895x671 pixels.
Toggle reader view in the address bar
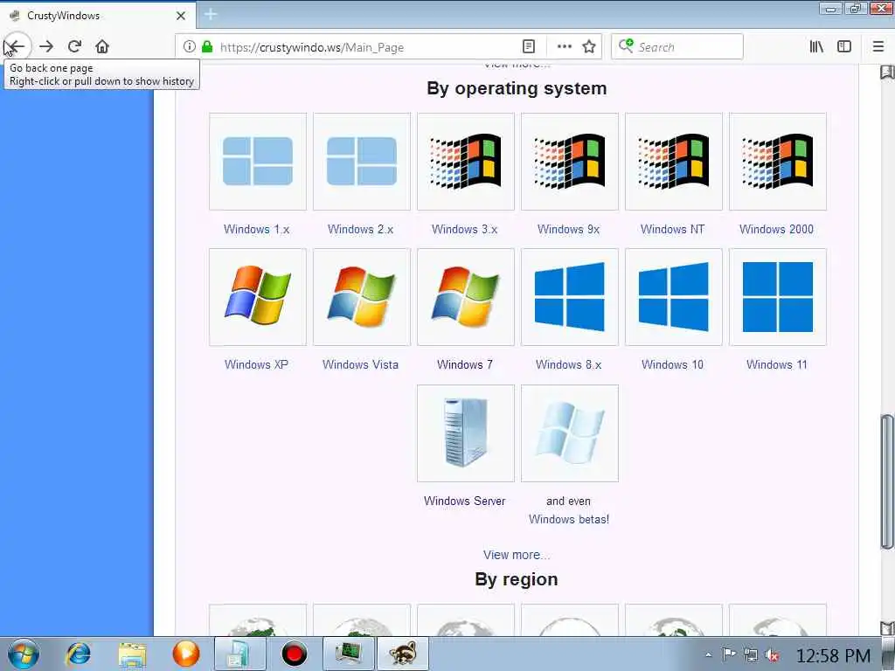point(529,47)
